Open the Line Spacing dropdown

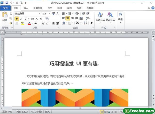click(x=88, y=18)
